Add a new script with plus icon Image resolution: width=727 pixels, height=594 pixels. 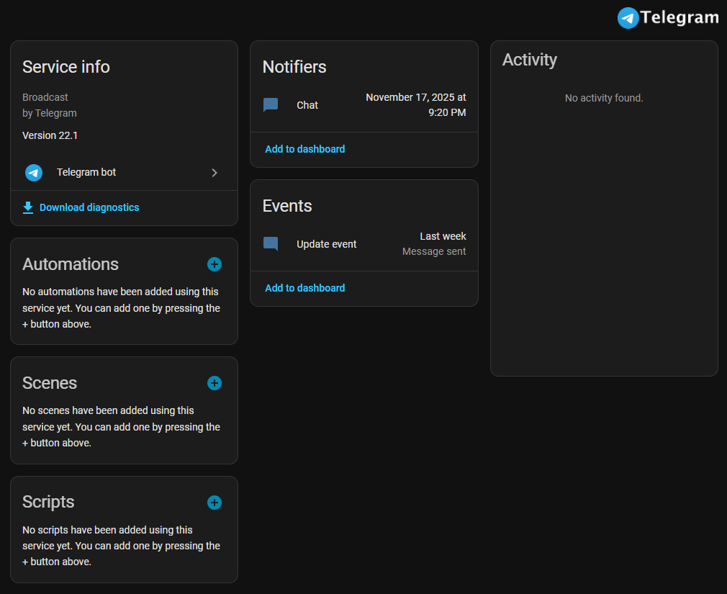coord(215,503)
